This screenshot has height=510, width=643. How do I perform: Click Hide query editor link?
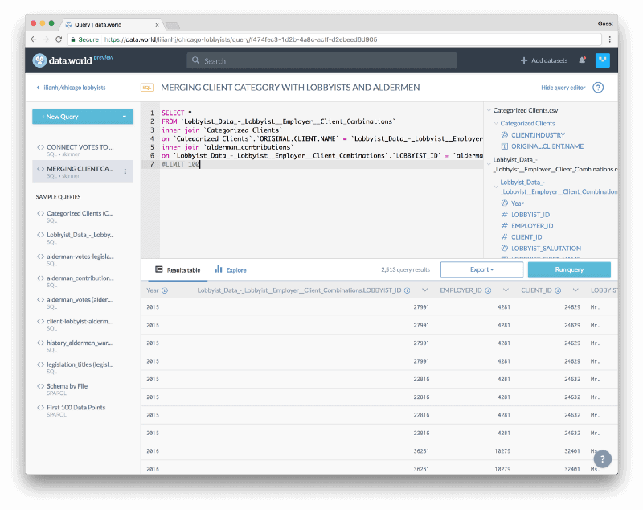tap(563, 88)
